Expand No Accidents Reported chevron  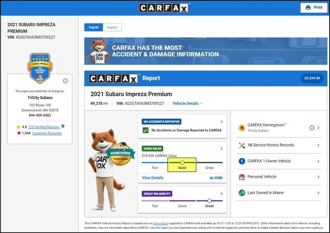pyautogui.click(x=222, y=121)
